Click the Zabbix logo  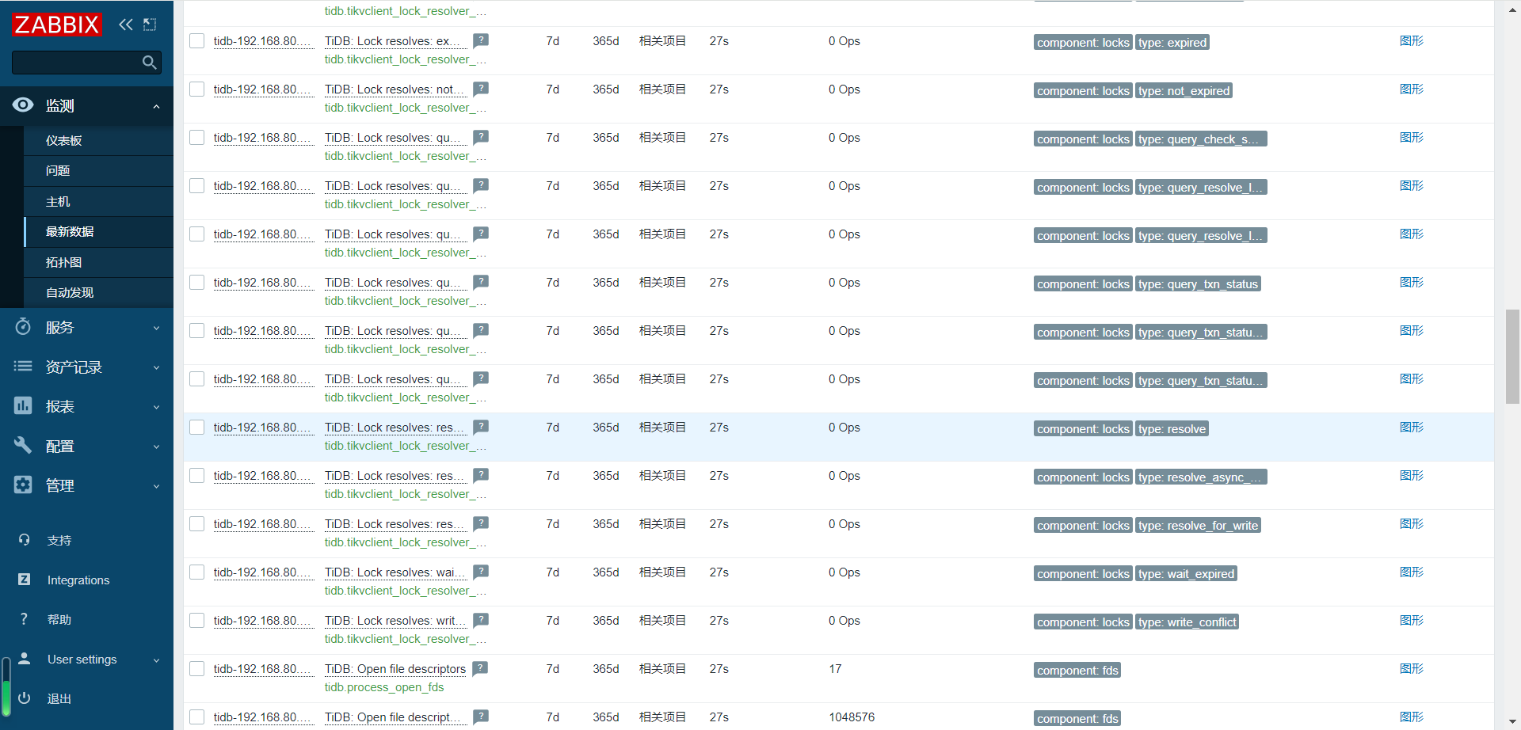57,25
